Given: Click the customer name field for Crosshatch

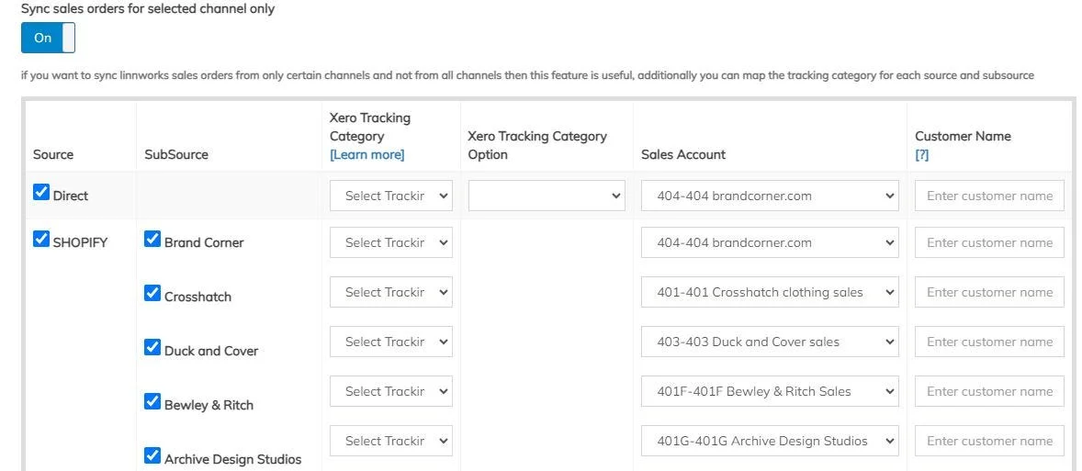Looking at the screenshot, I should [989, 292].
